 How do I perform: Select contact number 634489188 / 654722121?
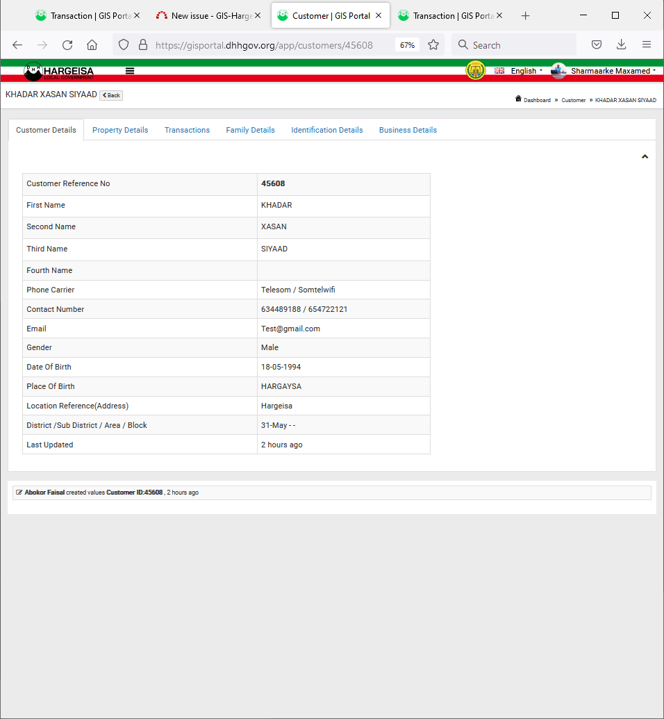tap(304, 310)
